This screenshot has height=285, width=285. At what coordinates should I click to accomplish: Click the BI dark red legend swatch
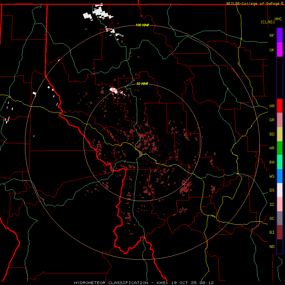pyautogui.click(x=280, y=232)
